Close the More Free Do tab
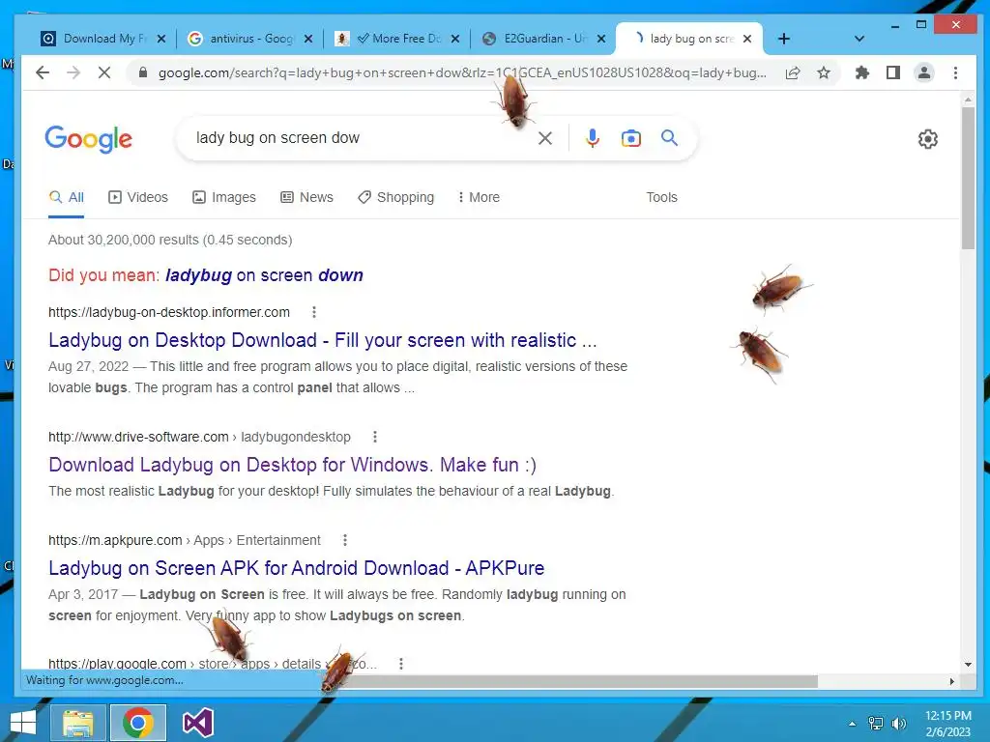The height and width of the screenshot is (742, 990). pyautogui.click(x=454, y=39)
